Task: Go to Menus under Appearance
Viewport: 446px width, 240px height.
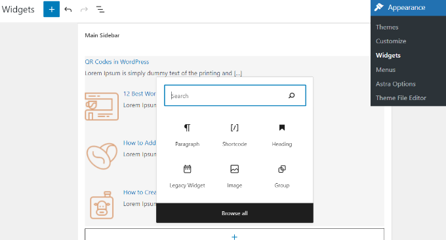Action: [386, 70]
